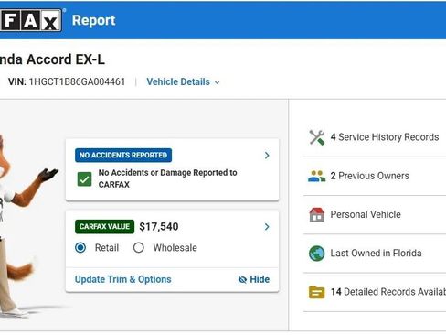Open 4 Service History Records entry
The height and width of the screenshot is (335, 446).
pos(375,137)
